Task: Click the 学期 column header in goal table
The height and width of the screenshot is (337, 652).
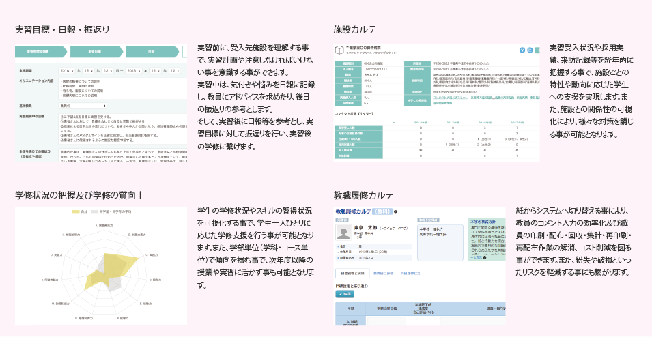Action: [350, 309]
